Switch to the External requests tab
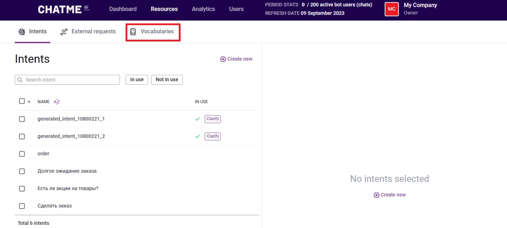The width and height of the screenshot is (507, 228). point(88,32)
